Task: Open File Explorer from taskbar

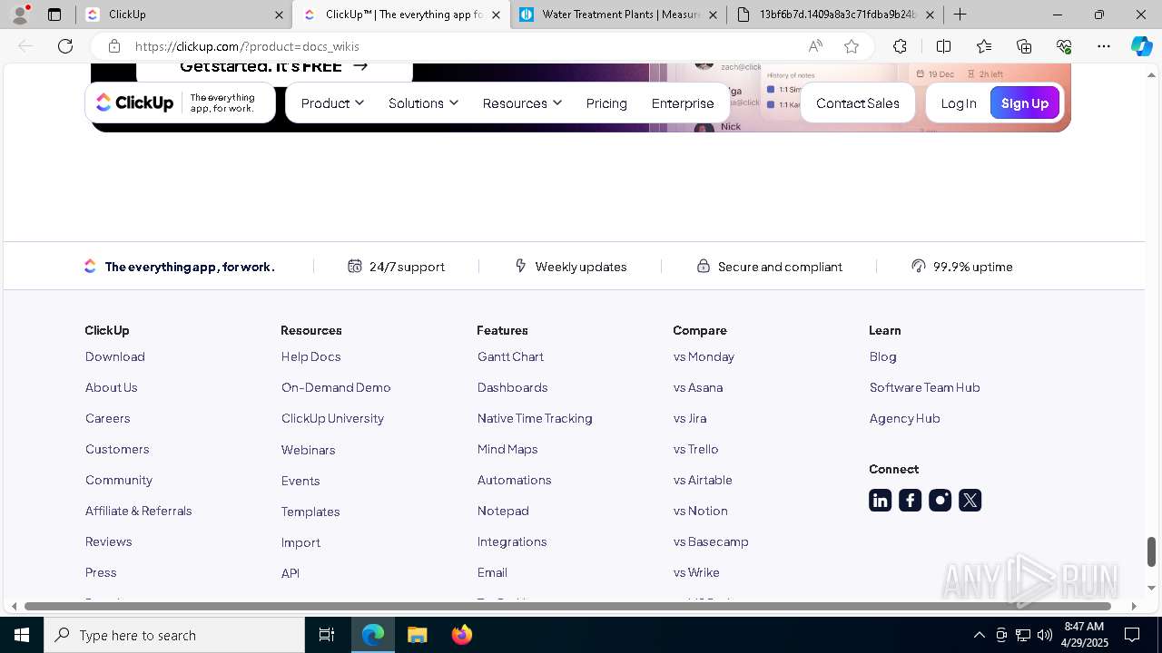Action: pyautogui.click(x=417, y=635)
